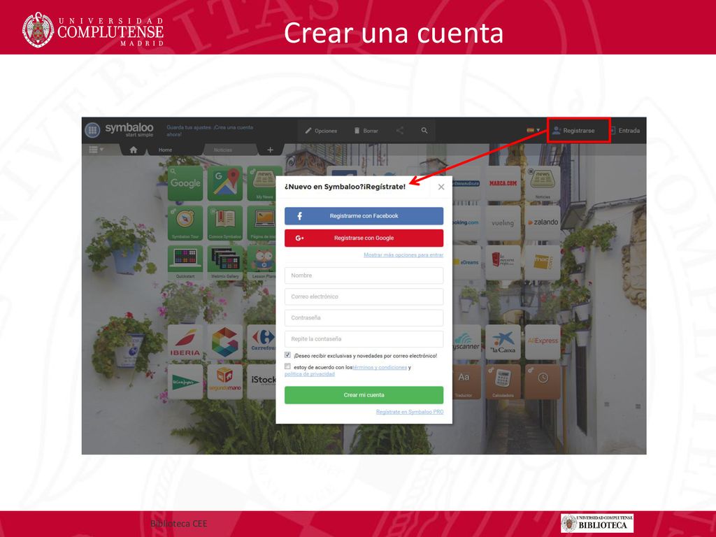
Task: Click Registrarme con Facebook button
Action: click(364, 216)
